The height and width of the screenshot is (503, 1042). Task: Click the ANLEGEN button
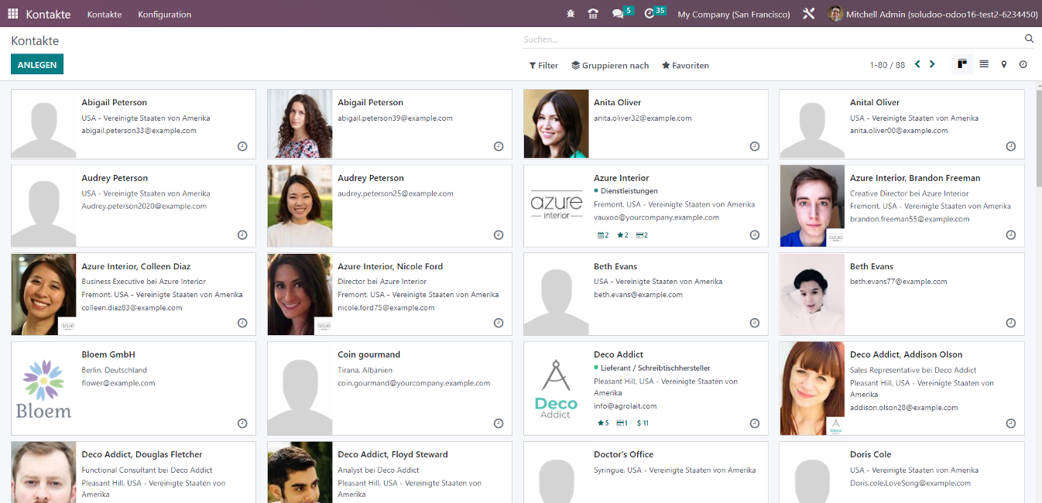[37, 65]
